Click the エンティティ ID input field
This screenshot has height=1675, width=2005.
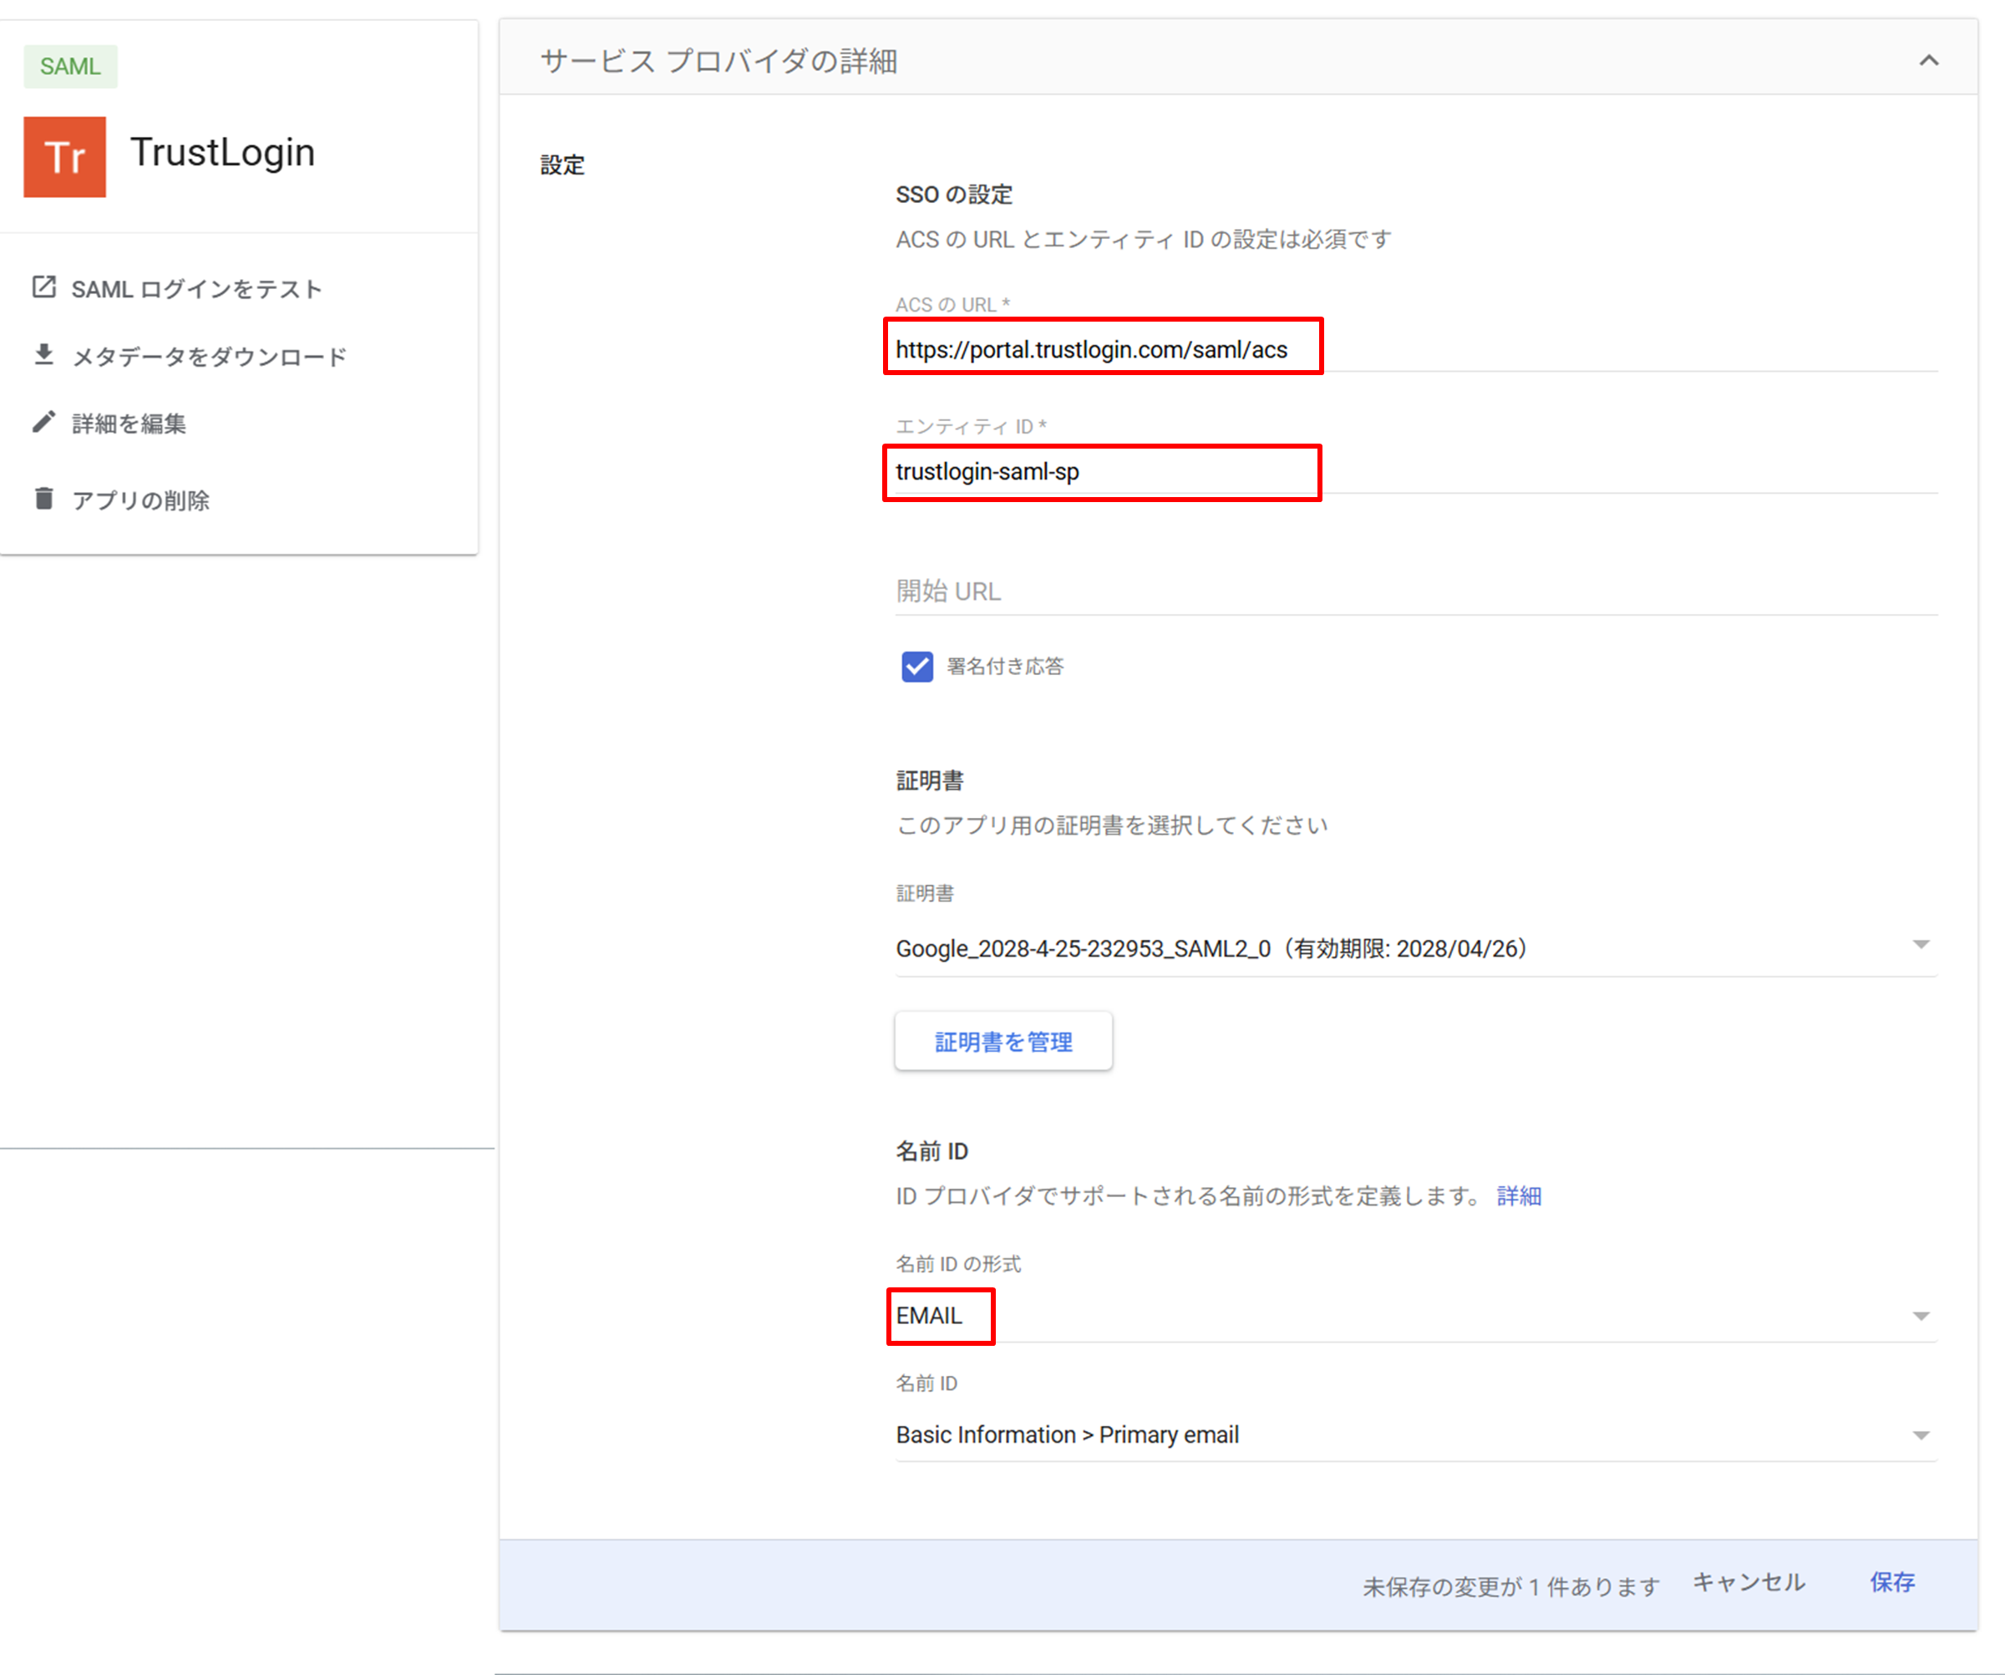point(1417,472)
